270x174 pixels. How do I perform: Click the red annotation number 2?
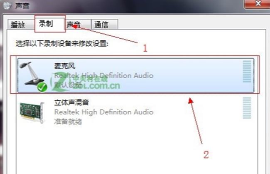pos(206,154)
